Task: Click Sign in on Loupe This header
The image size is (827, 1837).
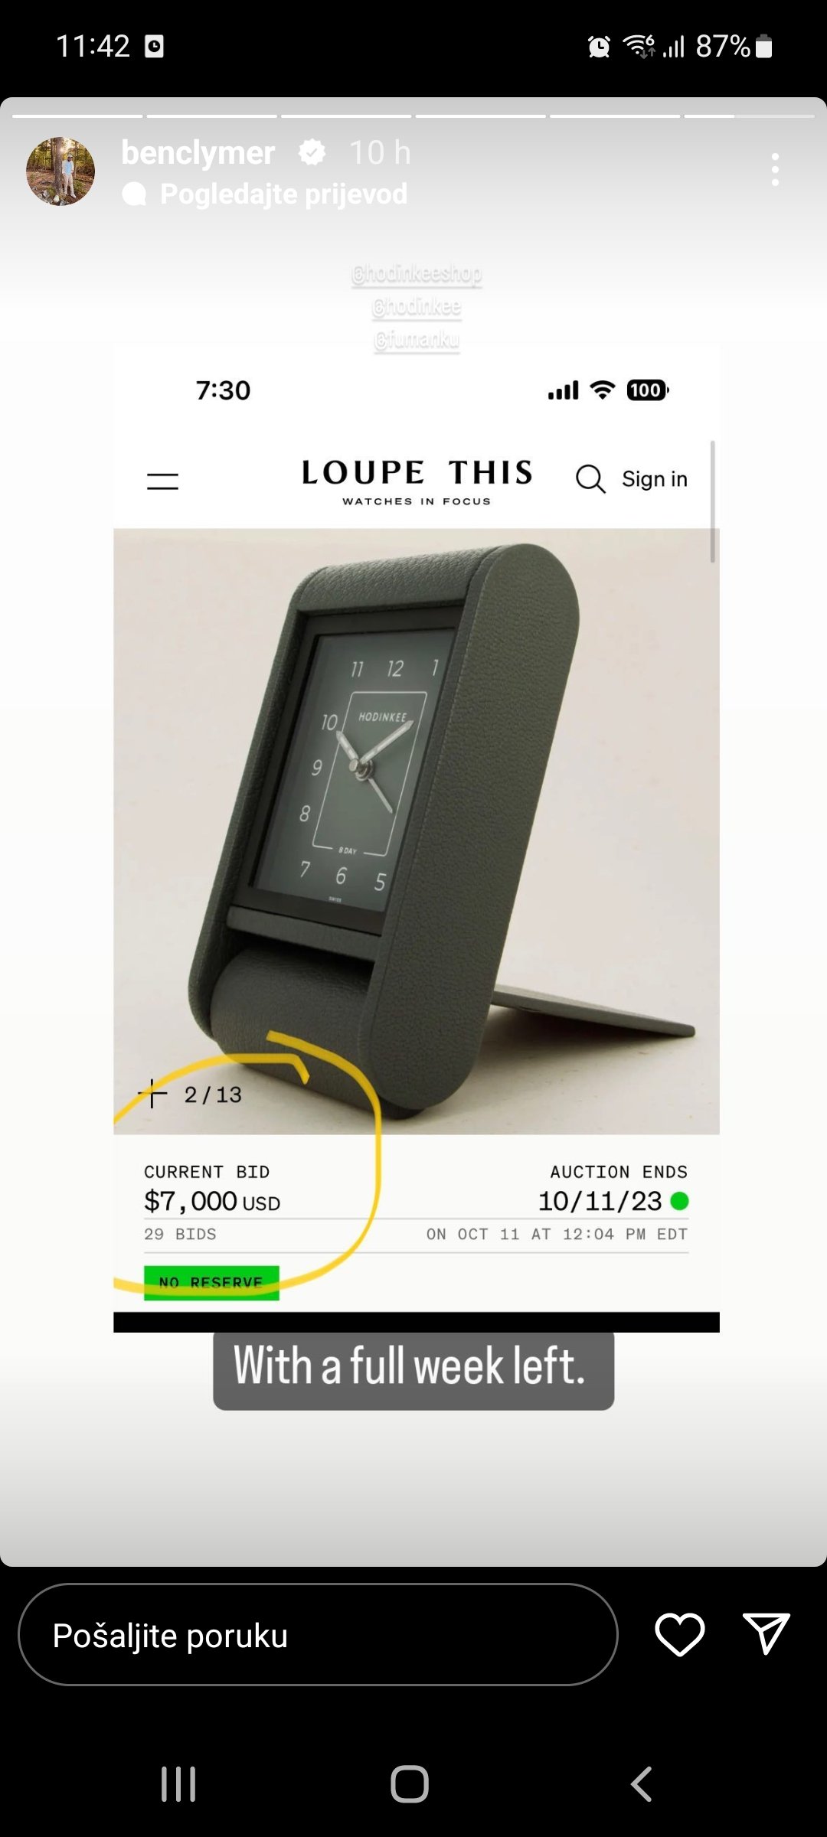Action: (x=654, y=479)
